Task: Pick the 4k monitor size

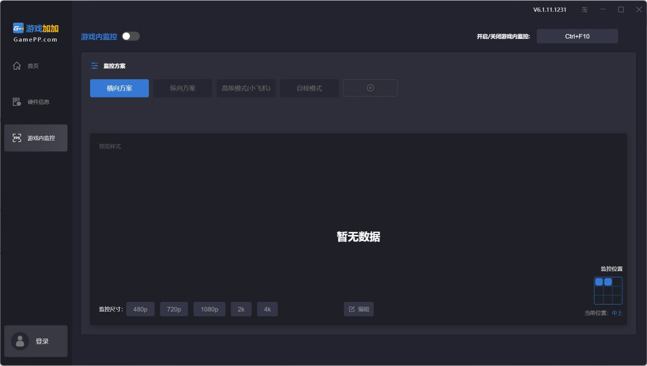Action: (x=267, y=309)
